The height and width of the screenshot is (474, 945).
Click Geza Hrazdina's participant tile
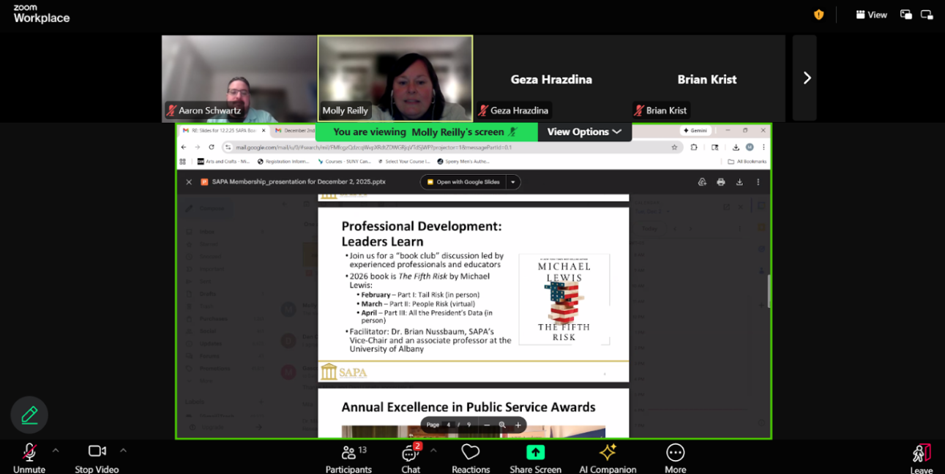(550, 78)
